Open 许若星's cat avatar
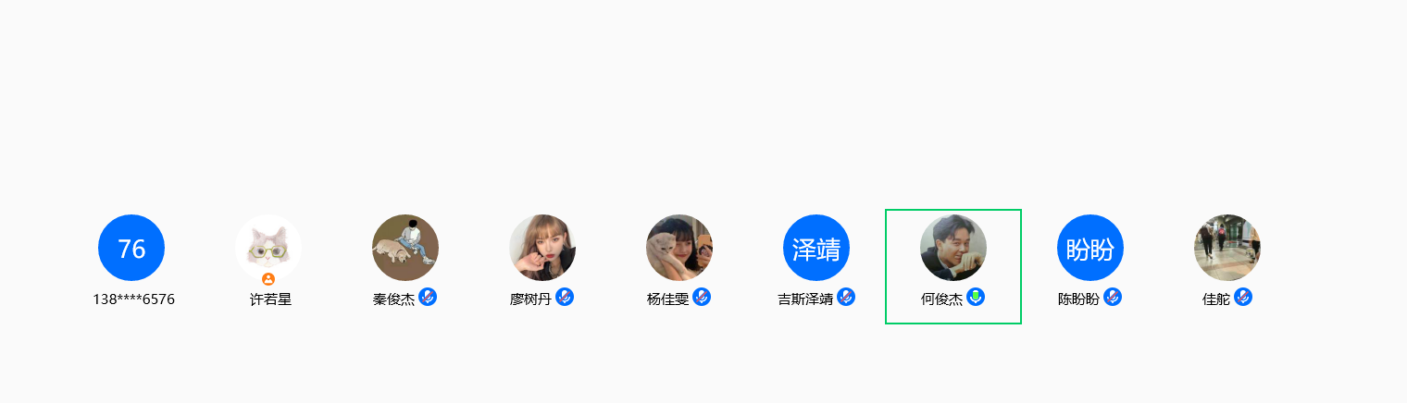The image size is (1407, 403). tap(268, 248)
